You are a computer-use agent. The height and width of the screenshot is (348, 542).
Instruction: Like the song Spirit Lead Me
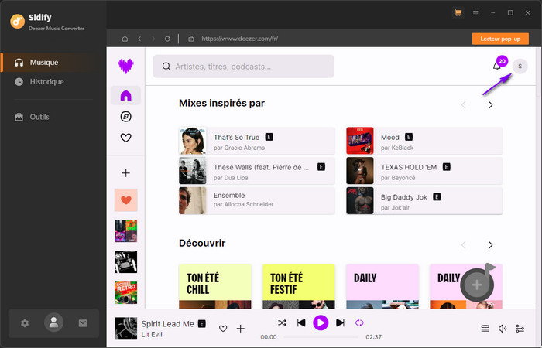point(223,329)
